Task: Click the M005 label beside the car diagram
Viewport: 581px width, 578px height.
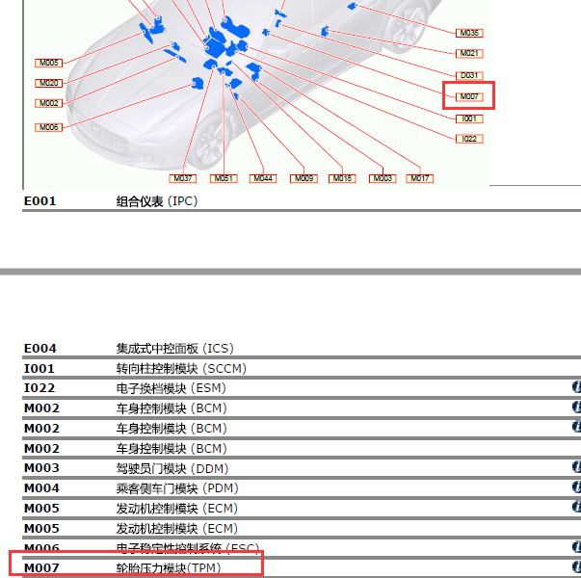Action: [48, 63]
